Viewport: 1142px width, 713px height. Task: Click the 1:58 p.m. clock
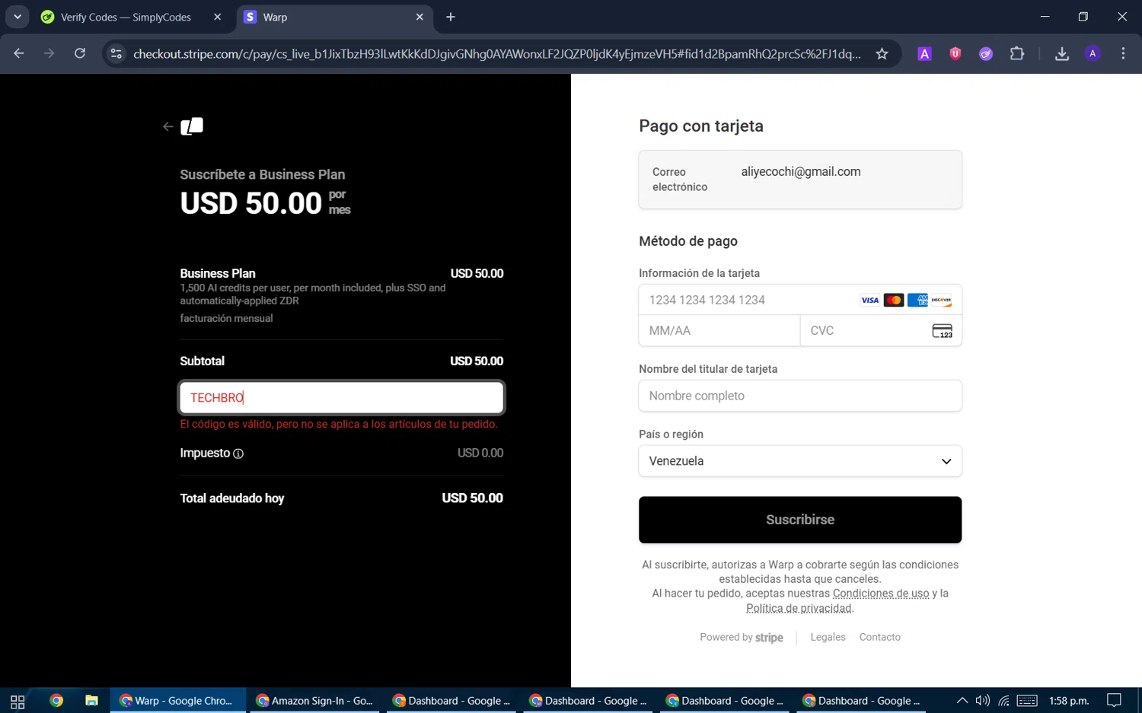(x=1069, y=701)
